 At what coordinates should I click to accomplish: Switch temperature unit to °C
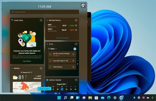click(x=26, y=79)
